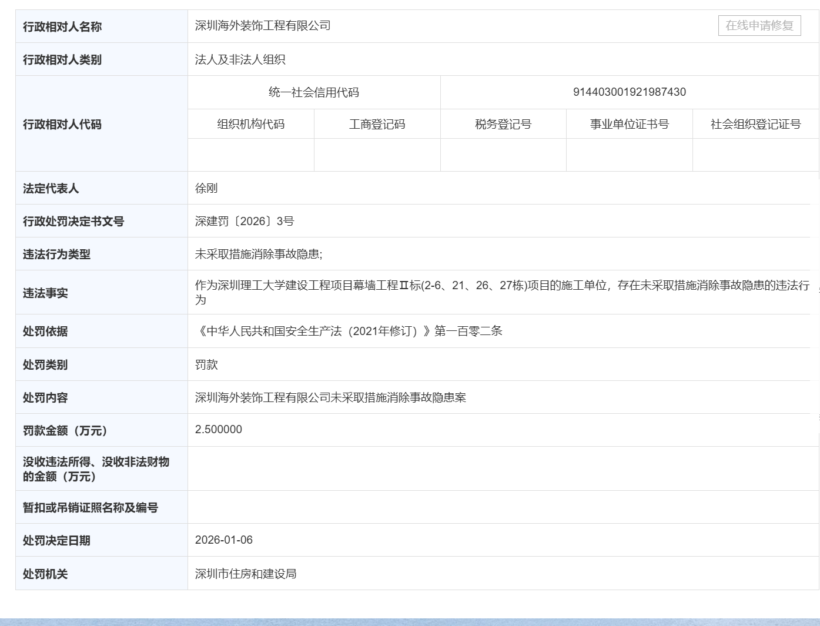Viewport: 820px width, 626px height.
Task: Click the empty 暂扣或吊销证照名称及编号 cell
Action: tap(411, 507)
